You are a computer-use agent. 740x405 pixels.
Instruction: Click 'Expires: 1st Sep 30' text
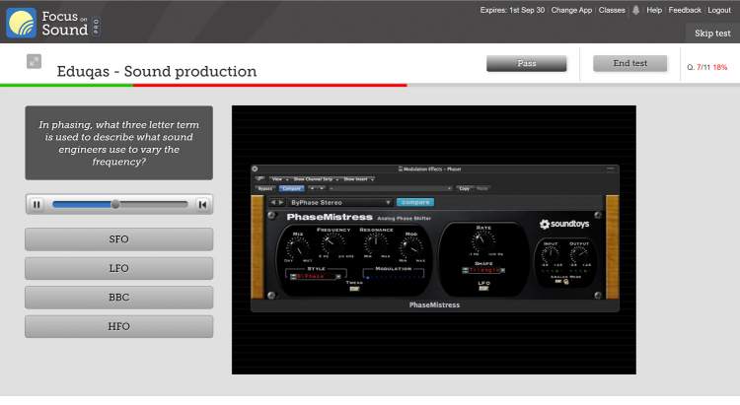tap(512, 10)
